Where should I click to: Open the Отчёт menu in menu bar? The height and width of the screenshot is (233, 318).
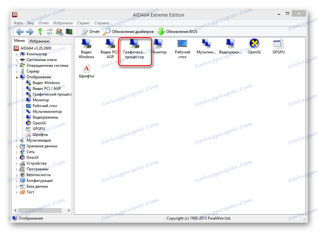coord(44,23)
